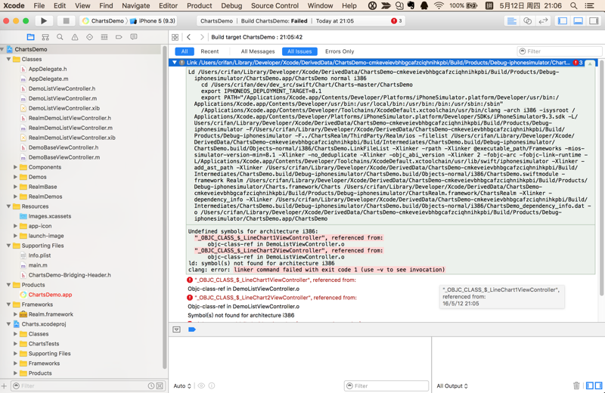Select the All filter tab

185,51
